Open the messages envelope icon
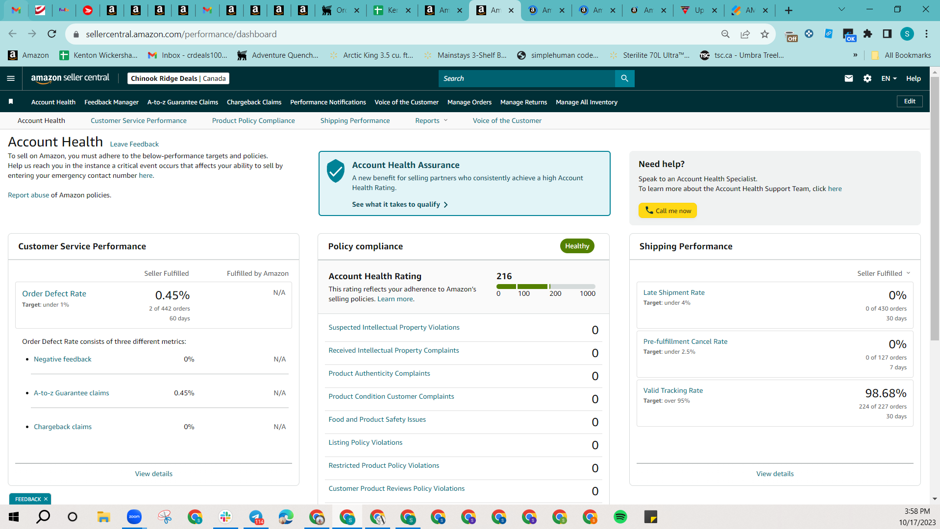This screenshot has width=940, height=529. [849, 78]
